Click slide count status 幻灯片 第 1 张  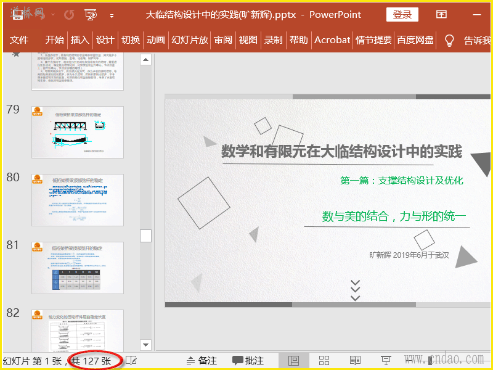(x=33, y=361)
